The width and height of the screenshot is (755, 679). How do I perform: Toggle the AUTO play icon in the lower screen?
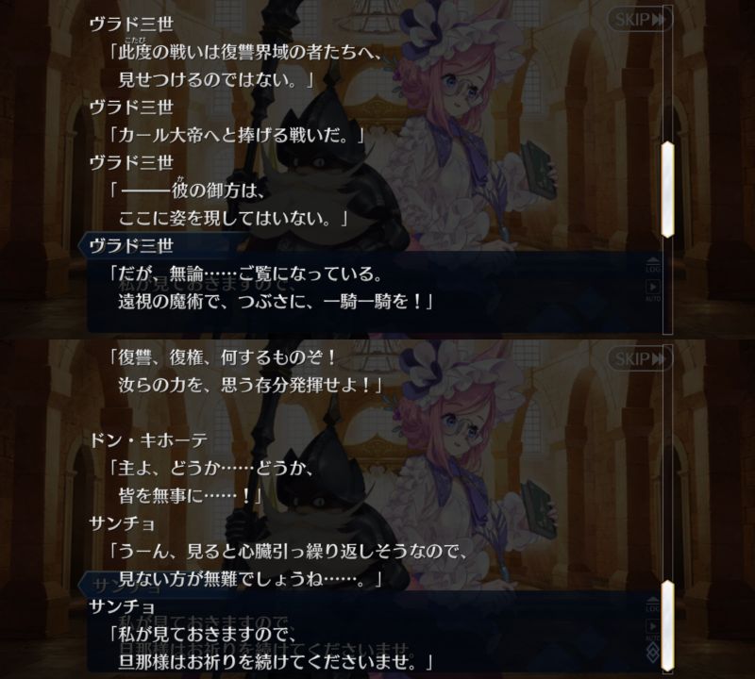652,629
